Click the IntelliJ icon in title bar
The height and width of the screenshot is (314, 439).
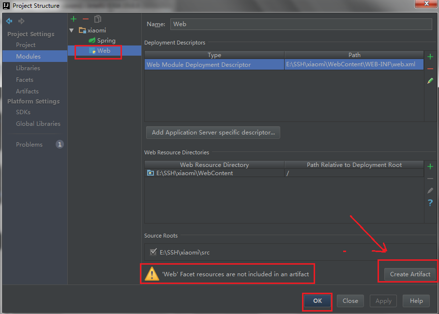(x=6, y=6)
